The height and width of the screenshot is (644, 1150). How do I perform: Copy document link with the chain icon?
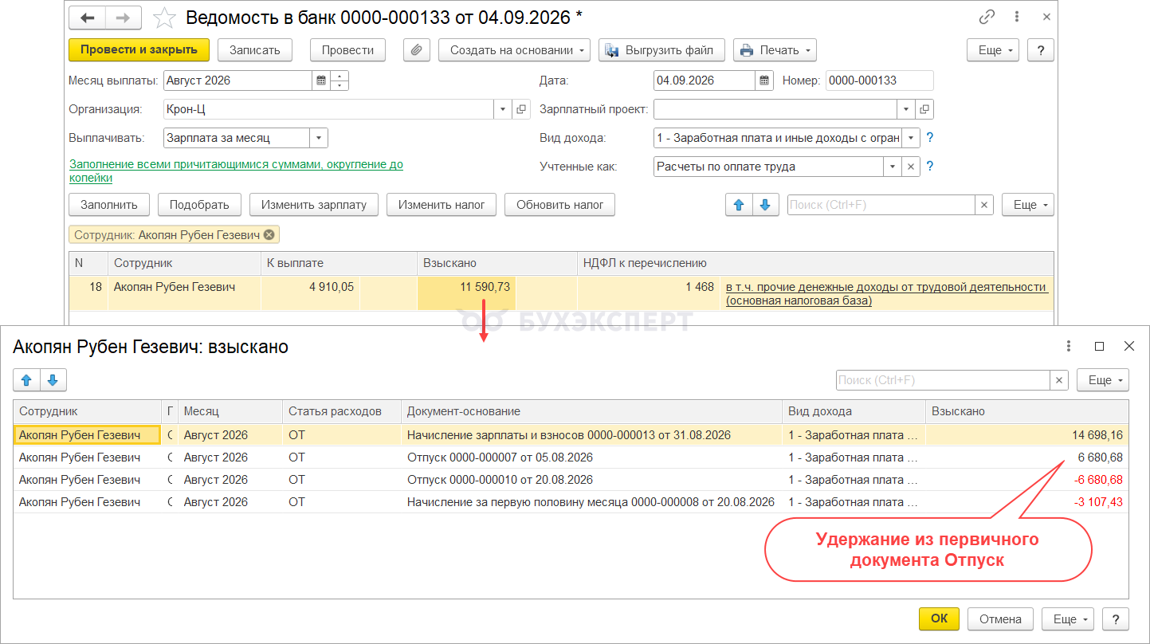point(987,17)
